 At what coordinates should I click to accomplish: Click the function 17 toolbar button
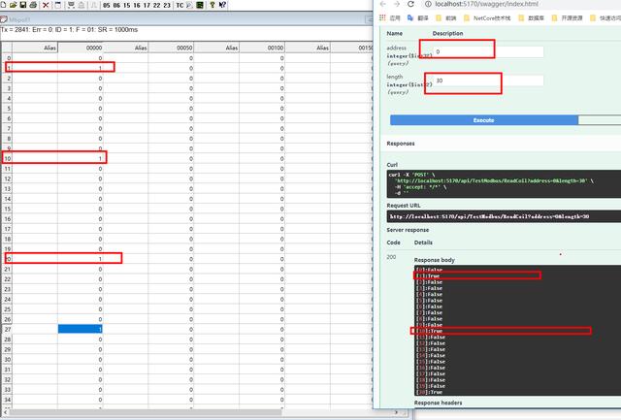point(147,5)
